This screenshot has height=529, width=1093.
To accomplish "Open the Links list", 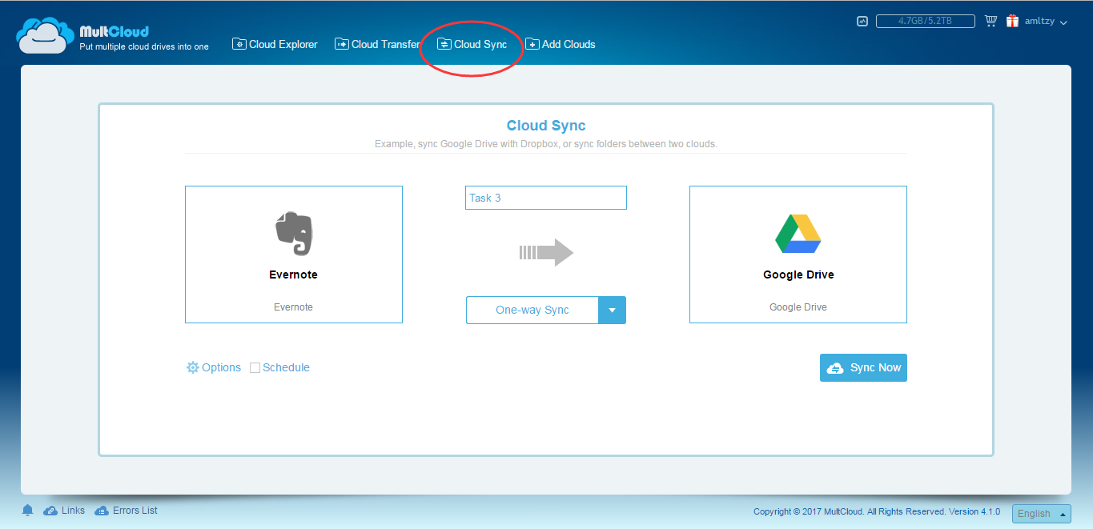I will (64, 511).
